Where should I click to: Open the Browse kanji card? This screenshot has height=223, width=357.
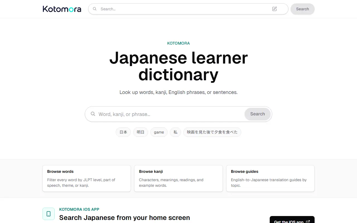(178, 178)
